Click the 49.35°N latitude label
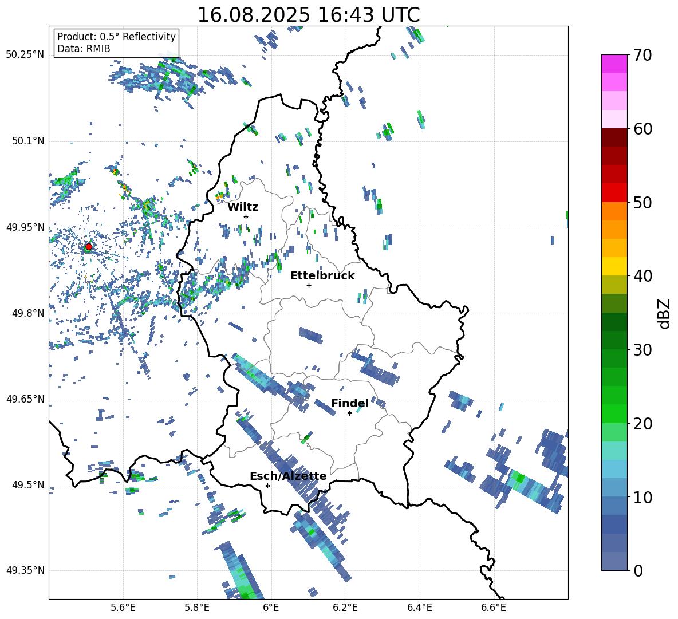The image size is (678, 619). 25,570
